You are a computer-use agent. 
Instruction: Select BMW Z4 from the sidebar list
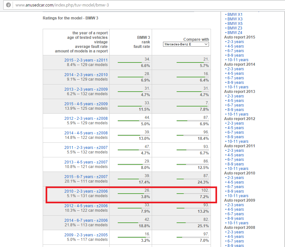(235, 33)
